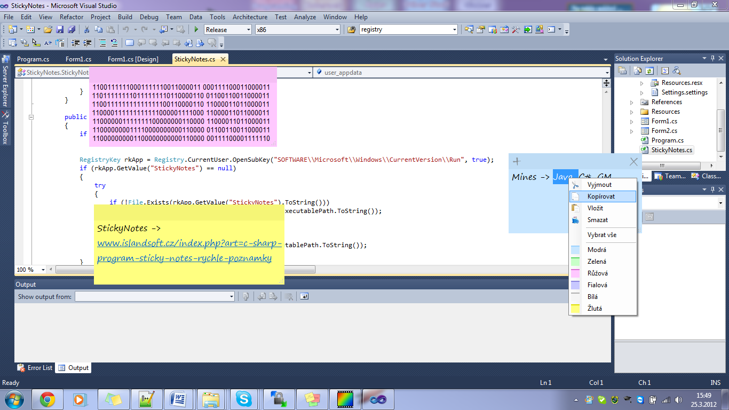Pin toggle for the Solution Explorer panel
This screenshot has height=410, width=729.
pos(712,58)
